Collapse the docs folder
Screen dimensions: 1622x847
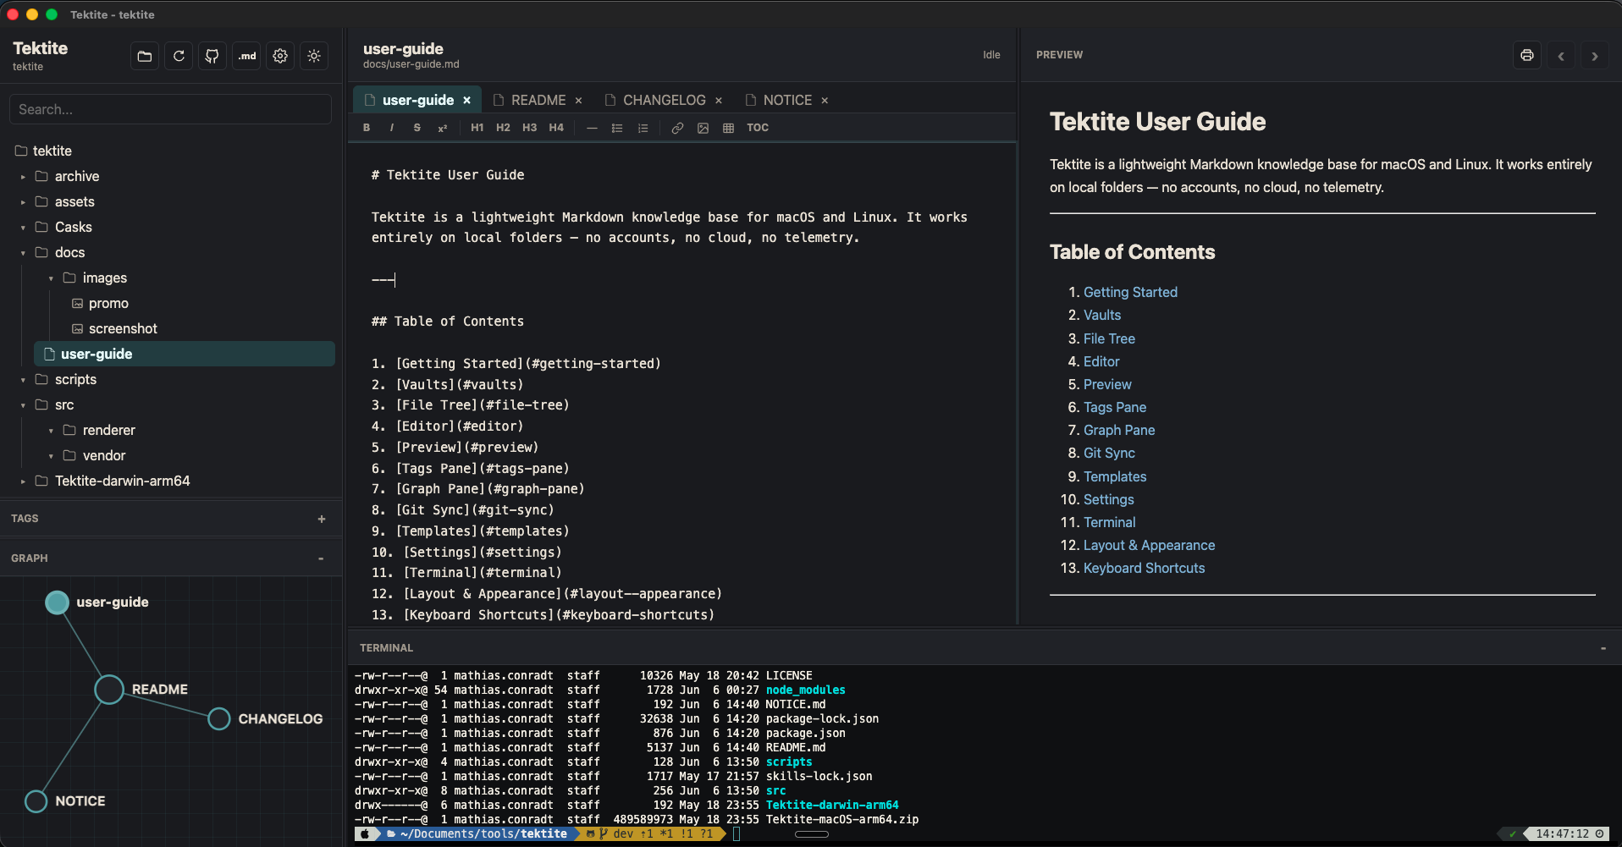[23, 253]
